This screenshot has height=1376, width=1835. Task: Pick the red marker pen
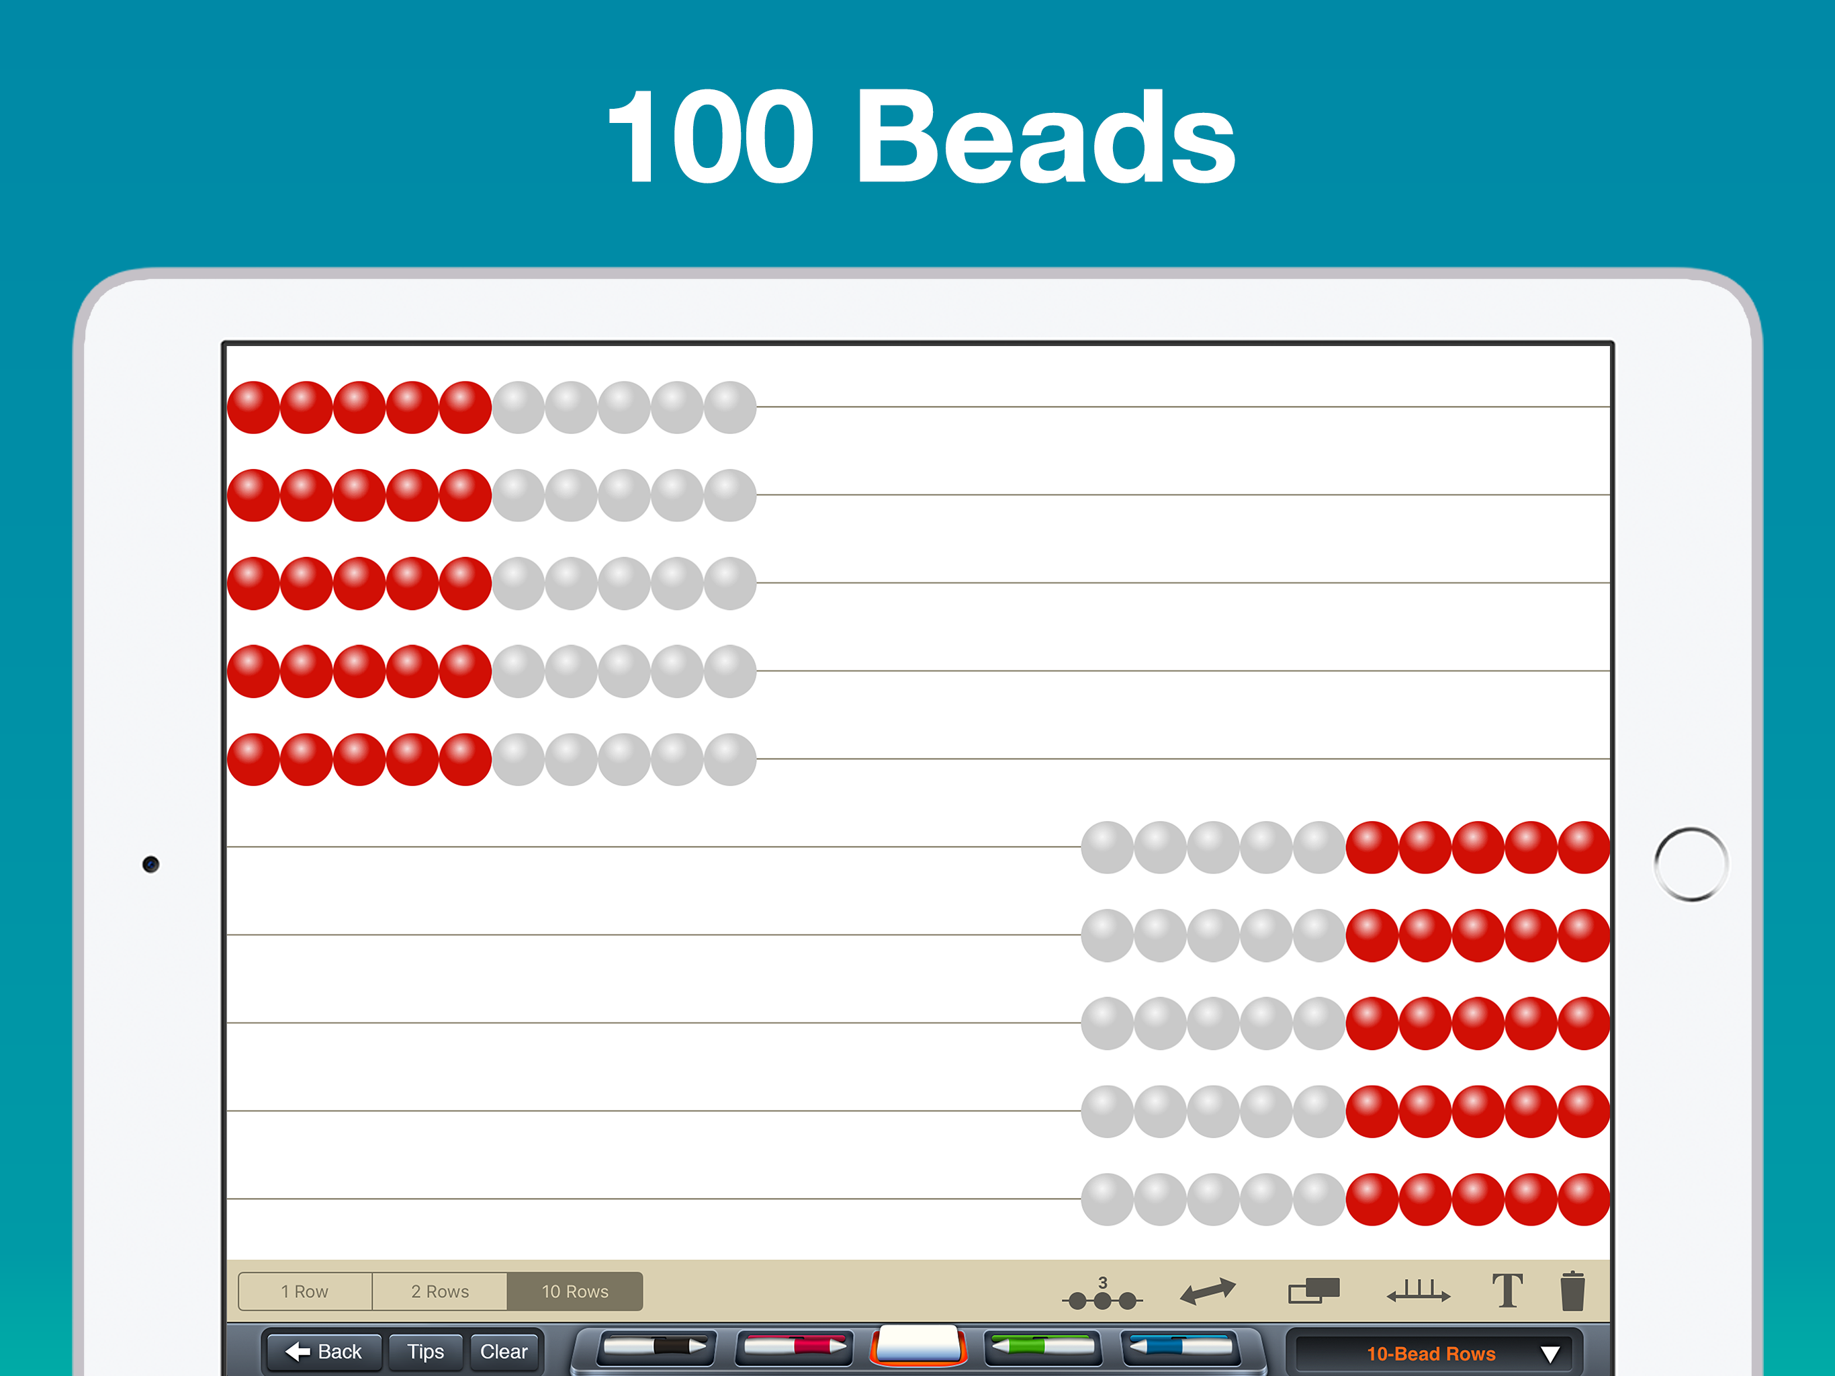pyautogui.click(x=795, y=1347)
